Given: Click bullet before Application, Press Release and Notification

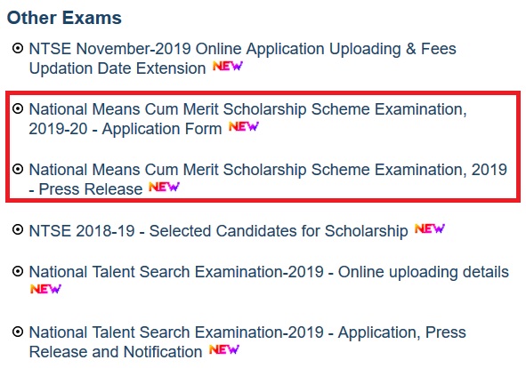Looking at the screenshot, I should 18,332.
